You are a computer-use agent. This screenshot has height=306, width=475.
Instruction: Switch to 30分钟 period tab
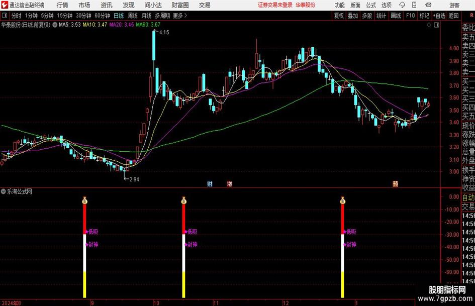(x=83, y=16)
